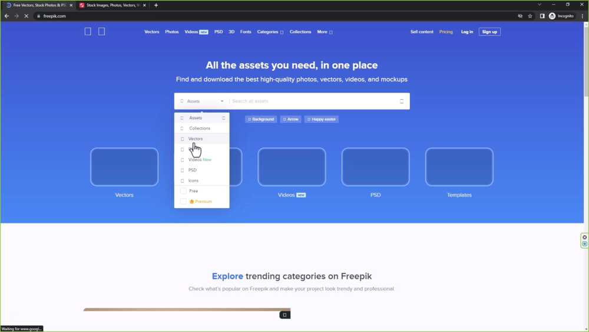This screenshot has width=589, height=332.
Task: Tick the Premium checkbox in dropdown
Action: pos(183,202)
